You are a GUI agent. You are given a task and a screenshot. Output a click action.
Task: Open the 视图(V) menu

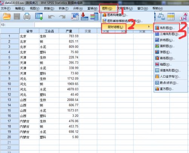point(34,8)
